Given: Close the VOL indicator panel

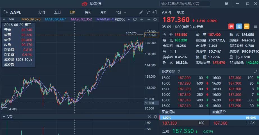Looking at the screenshot, I should (x=149, y=117).
